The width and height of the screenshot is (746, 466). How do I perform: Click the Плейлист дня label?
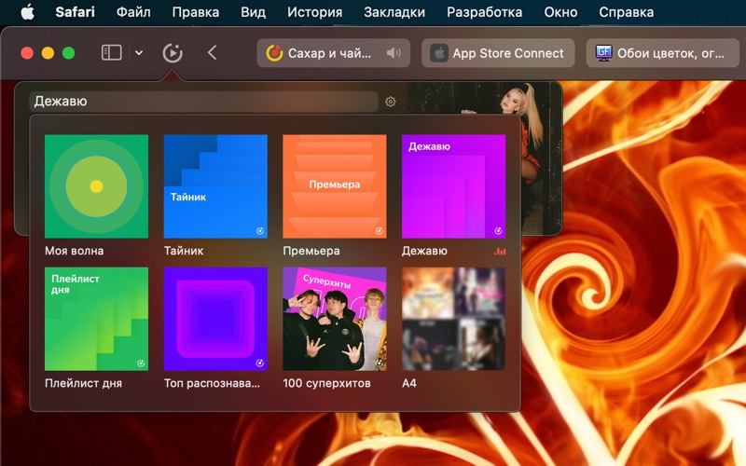[x=83, y=383]
